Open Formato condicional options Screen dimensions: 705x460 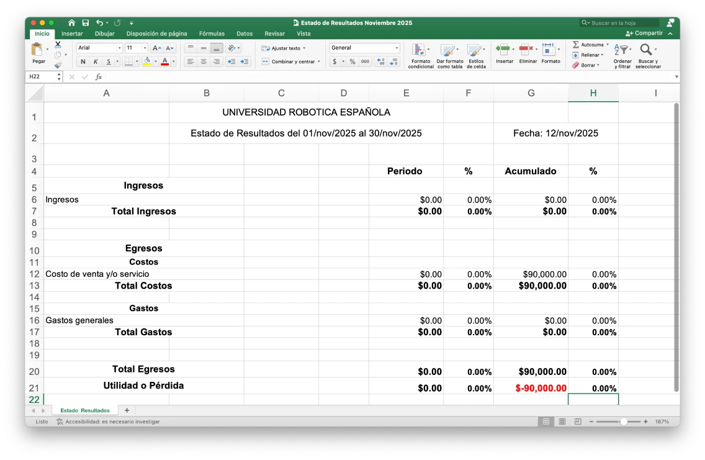coord(421,55)
